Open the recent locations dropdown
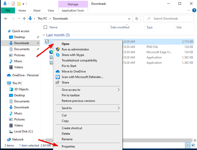The width and height of the screenshot is (197, 150). tap(19, 19)
